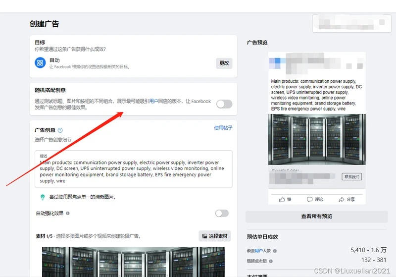This screenshot has height=277, width=396.
Task: Click the 查看所有预览 button
Action: pyautogui.click(x=317, y=217)
